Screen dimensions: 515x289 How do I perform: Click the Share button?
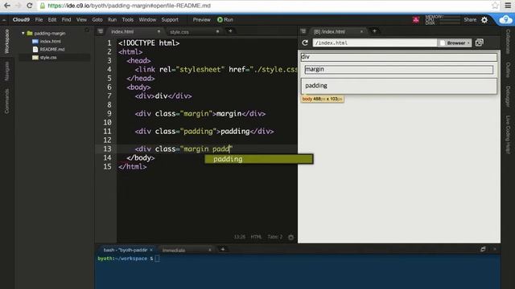pos(470,19)
